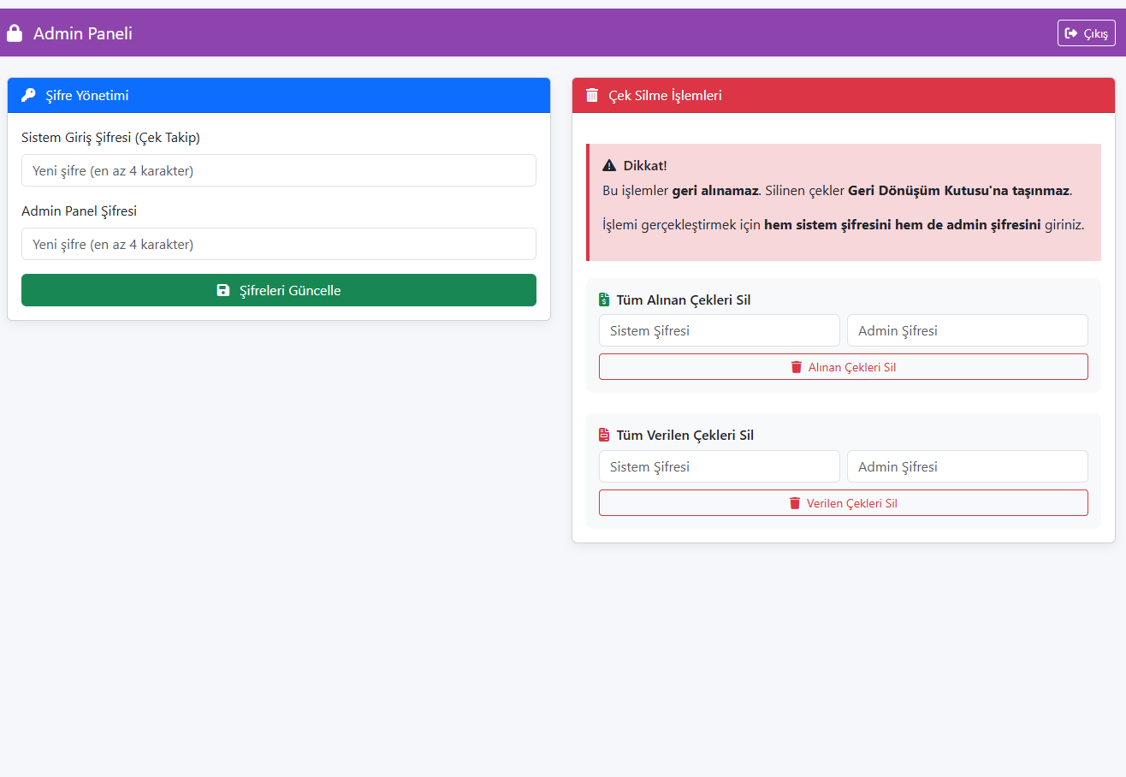
Task: Click the warning triangle icon beside Dikkat!
Action: [x=609, y=165]
